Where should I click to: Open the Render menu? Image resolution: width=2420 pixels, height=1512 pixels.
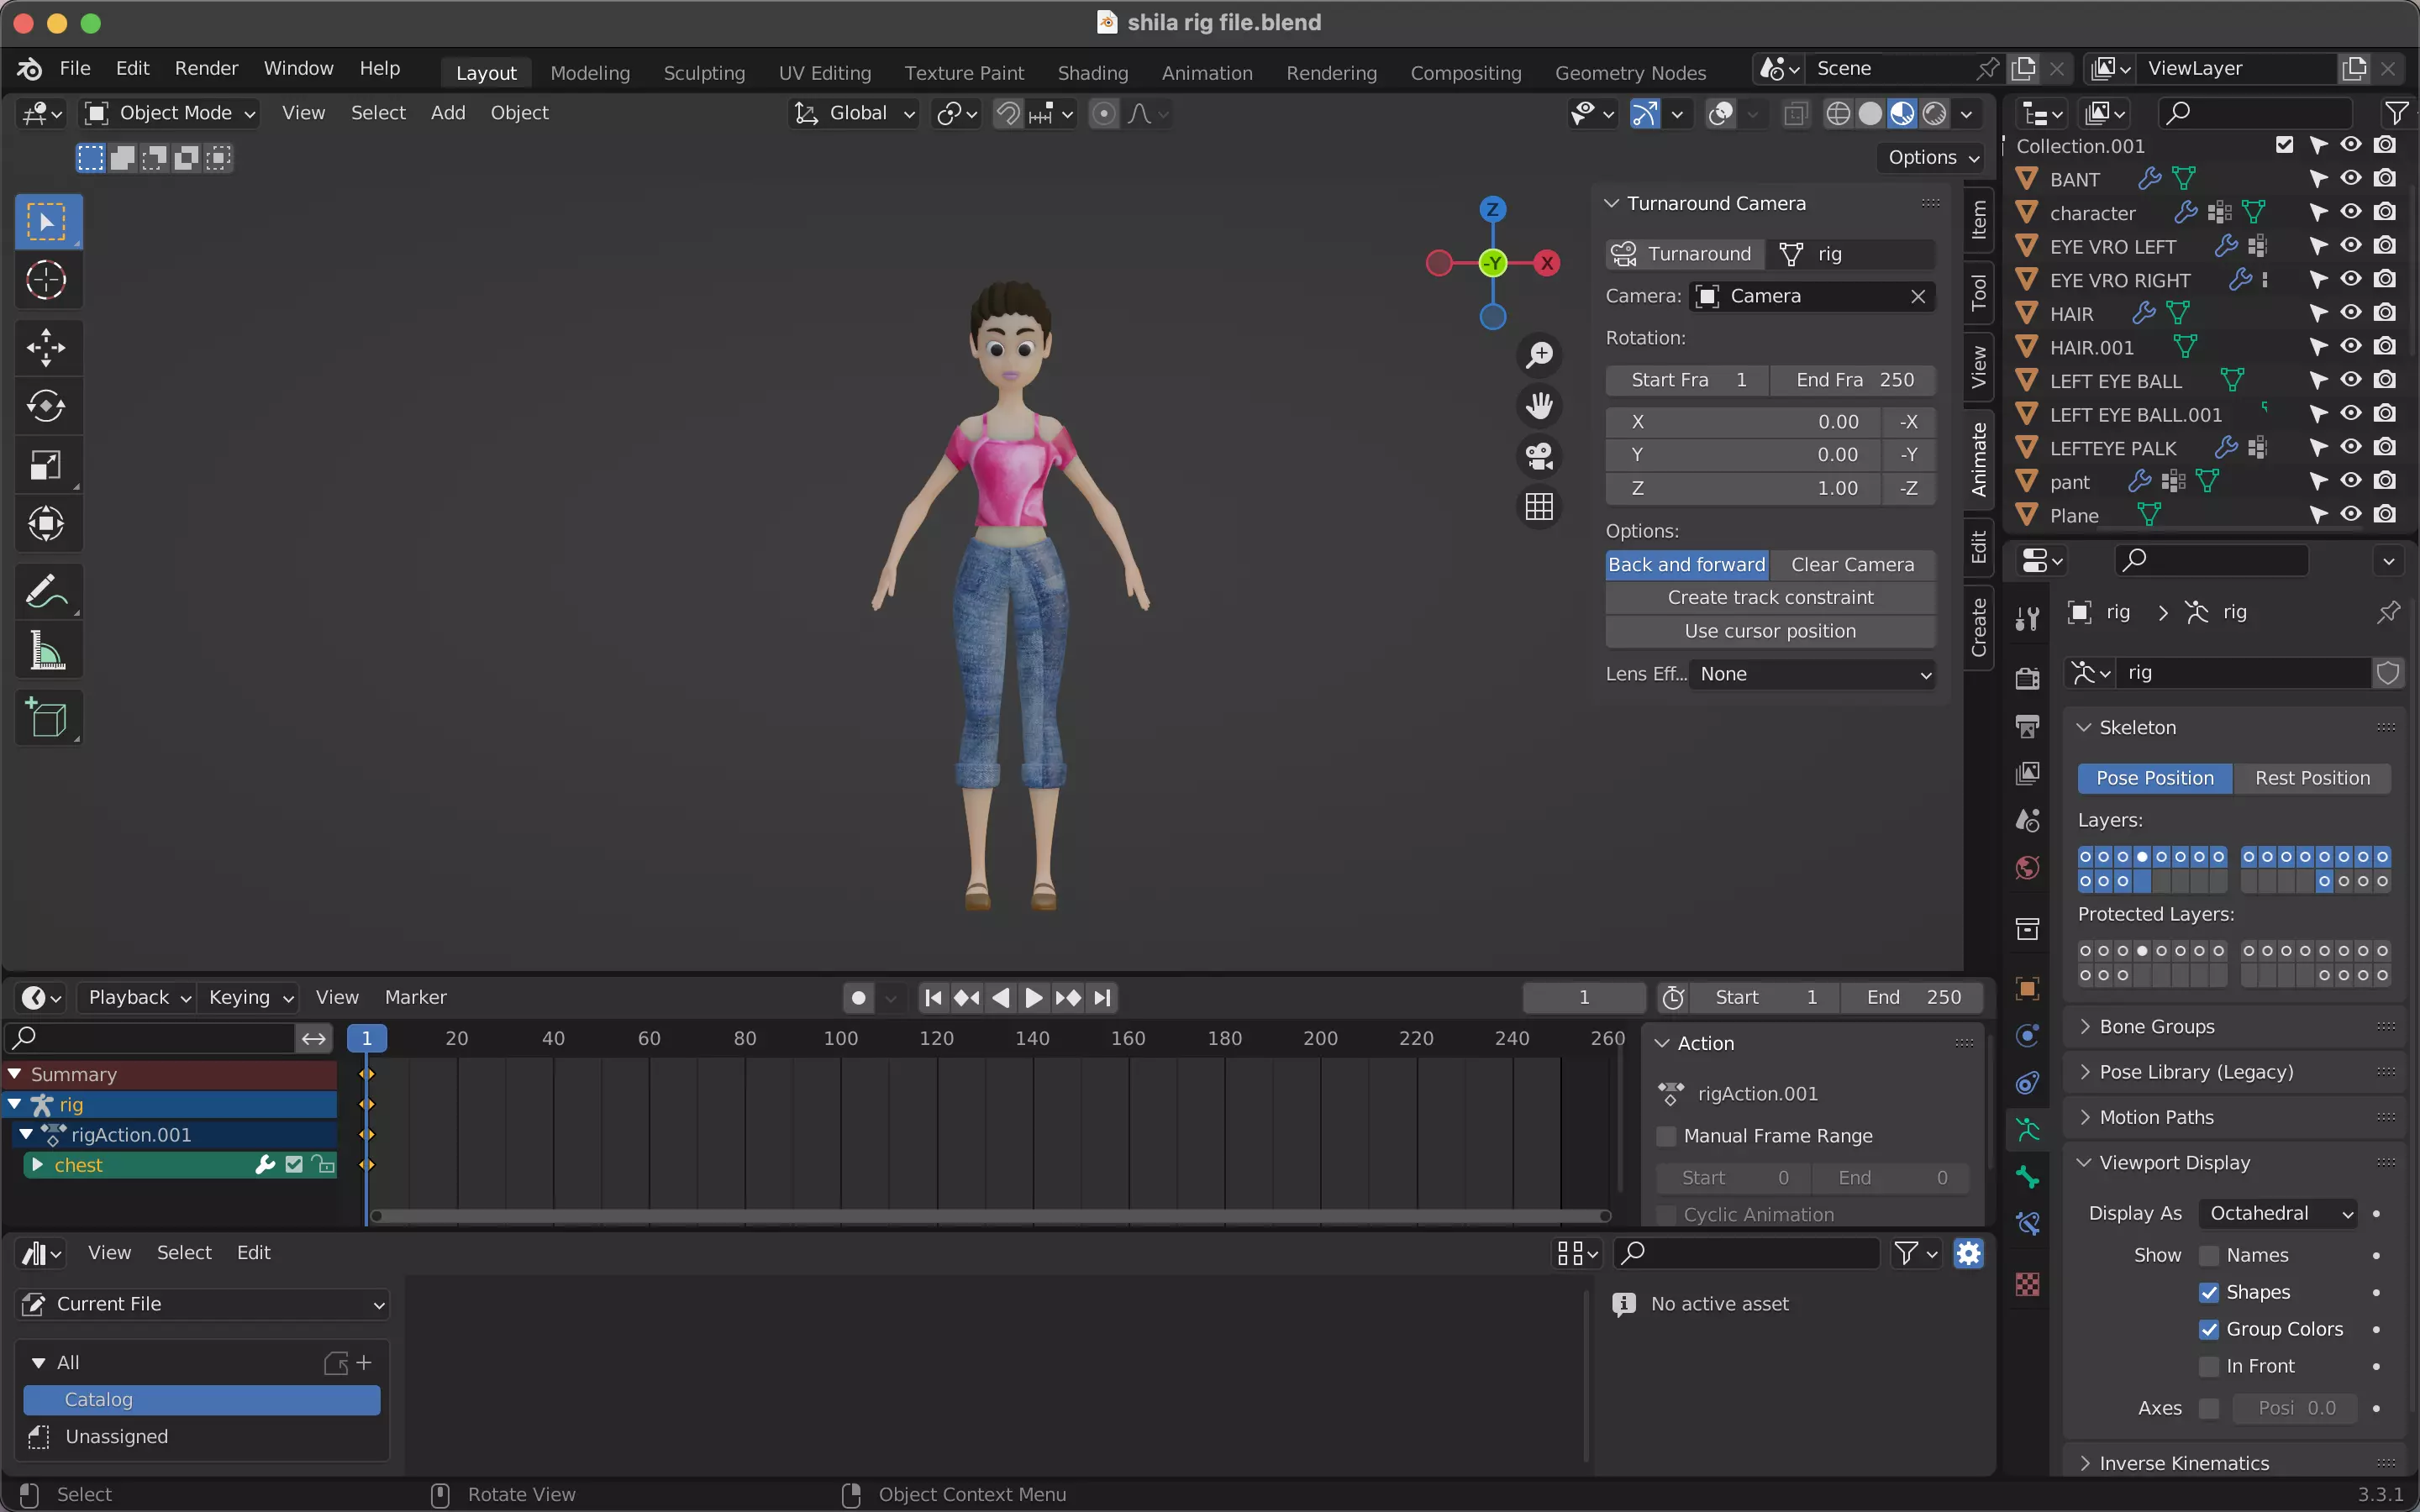pos(206,68)
